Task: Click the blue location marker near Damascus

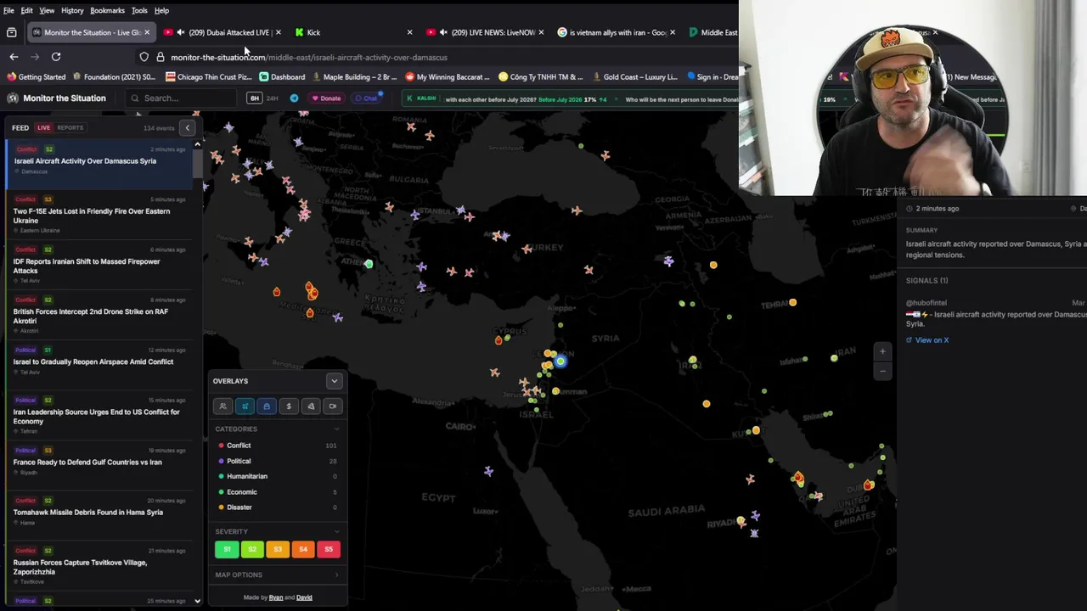Action: (x=560, y=362)
